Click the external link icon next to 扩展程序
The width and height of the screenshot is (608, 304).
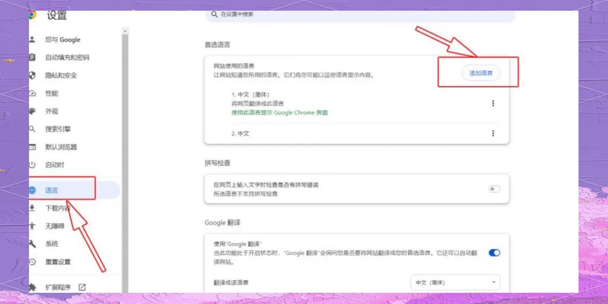(x=82, y=287)
